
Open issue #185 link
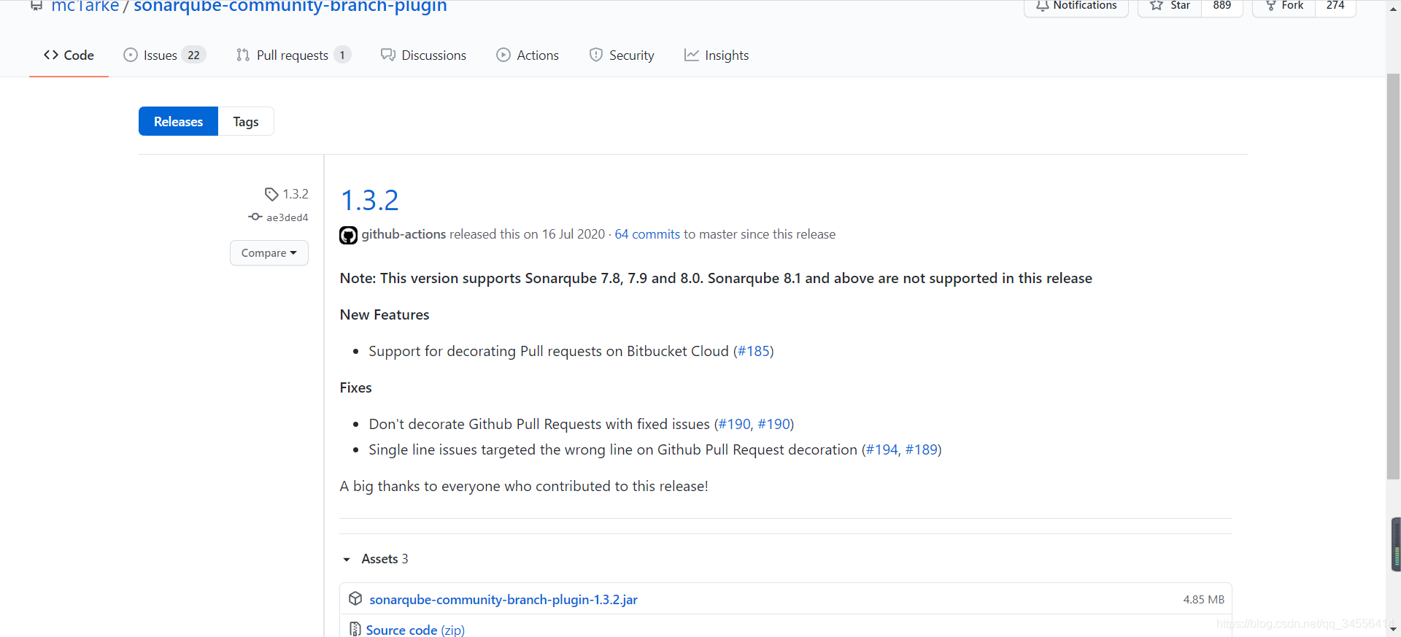[x=754, y=351]
